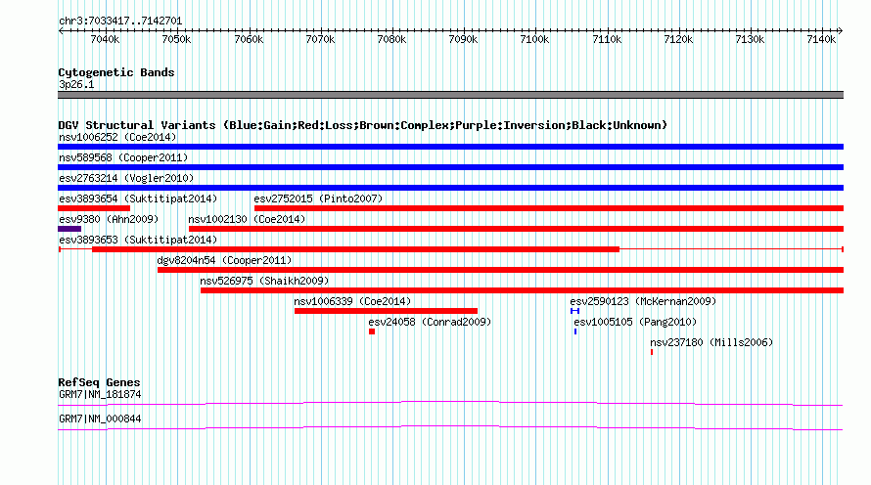Screen dimensions: 871x485
Task: Click the esv2763214 (Vogler2010) blue bar
Action: pos(450,188)
